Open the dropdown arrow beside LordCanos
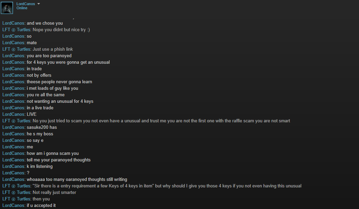The width and height of the screenshot is (359, 209). pyautogui.click(x=38, y=4)
